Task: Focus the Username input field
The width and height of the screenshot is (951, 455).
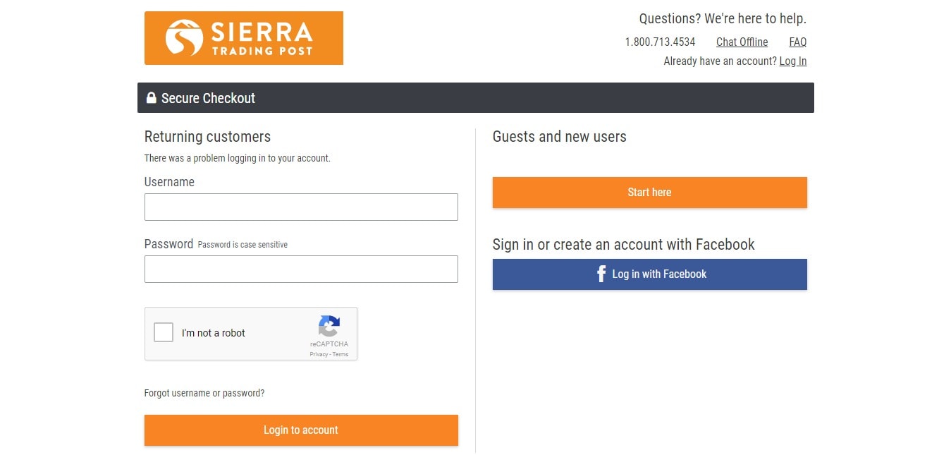Action: pos(301,207)
